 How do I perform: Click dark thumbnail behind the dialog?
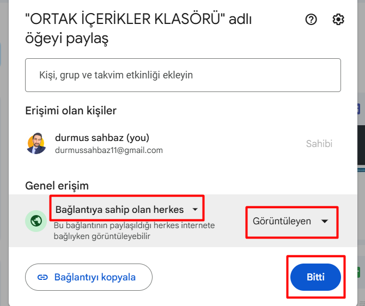pyautogui.click(x=361, y=145)
